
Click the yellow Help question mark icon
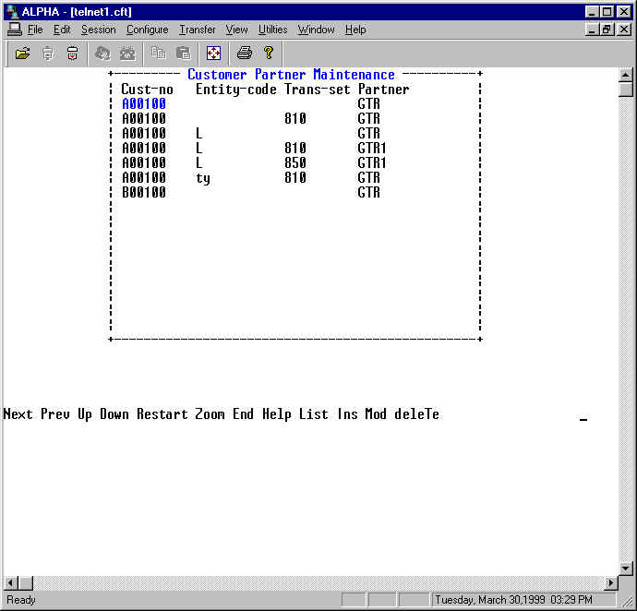269,54
